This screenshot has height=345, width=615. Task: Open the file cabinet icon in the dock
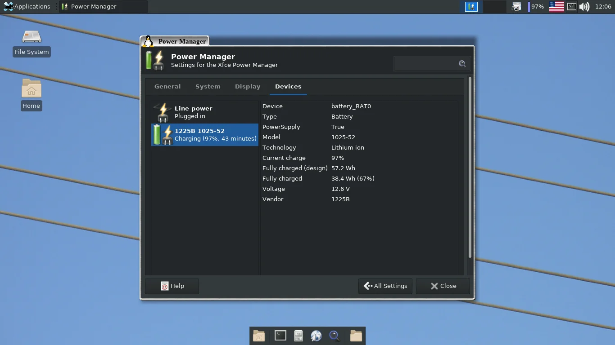[x=298, y=336]
